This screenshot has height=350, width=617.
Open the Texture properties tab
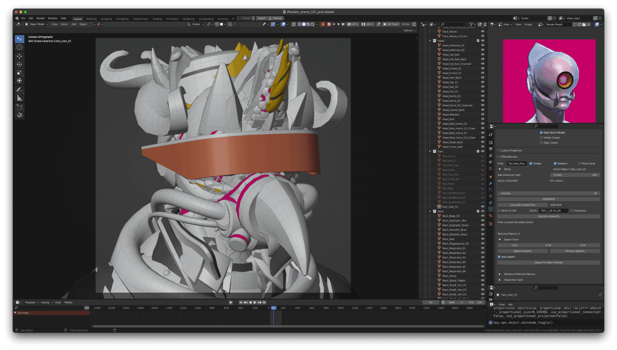[x=491, y=224]
